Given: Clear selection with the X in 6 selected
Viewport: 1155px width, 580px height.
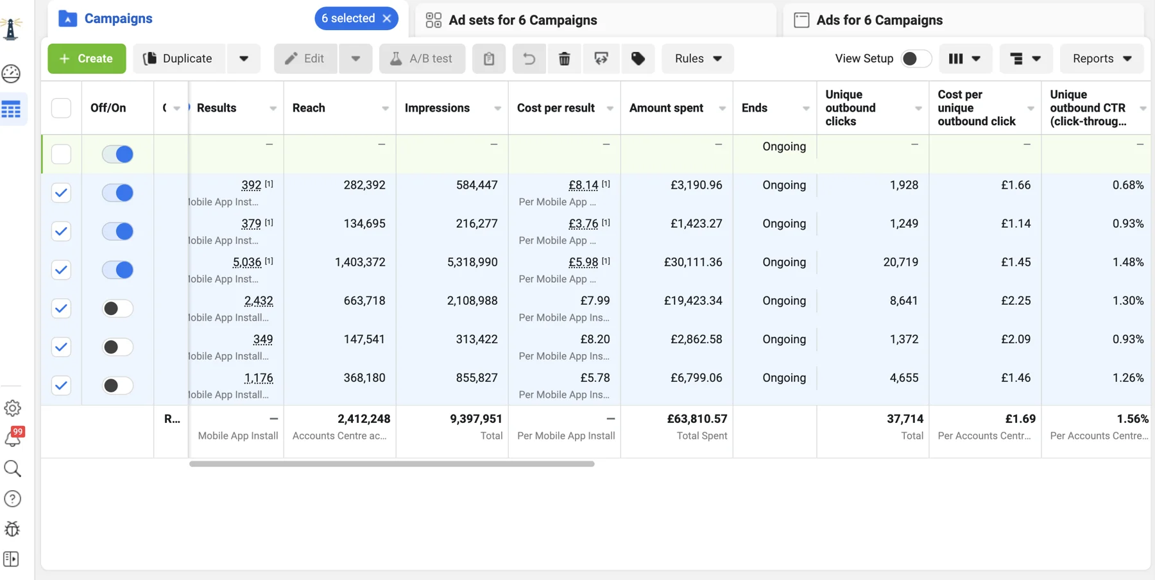Looking at the screenshot, I should (387, 19).
